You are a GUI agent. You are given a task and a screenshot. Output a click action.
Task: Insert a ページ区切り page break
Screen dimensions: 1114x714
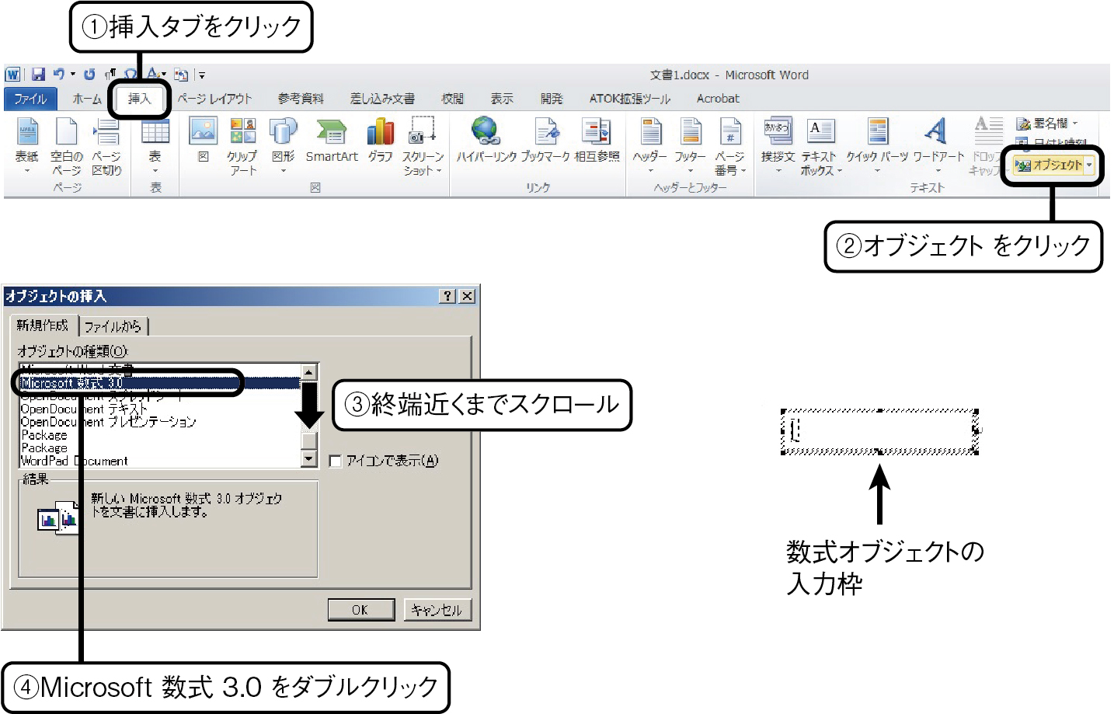106,146
